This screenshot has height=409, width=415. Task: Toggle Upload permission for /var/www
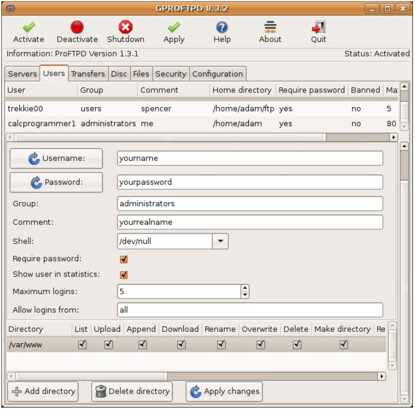point(108,344)
